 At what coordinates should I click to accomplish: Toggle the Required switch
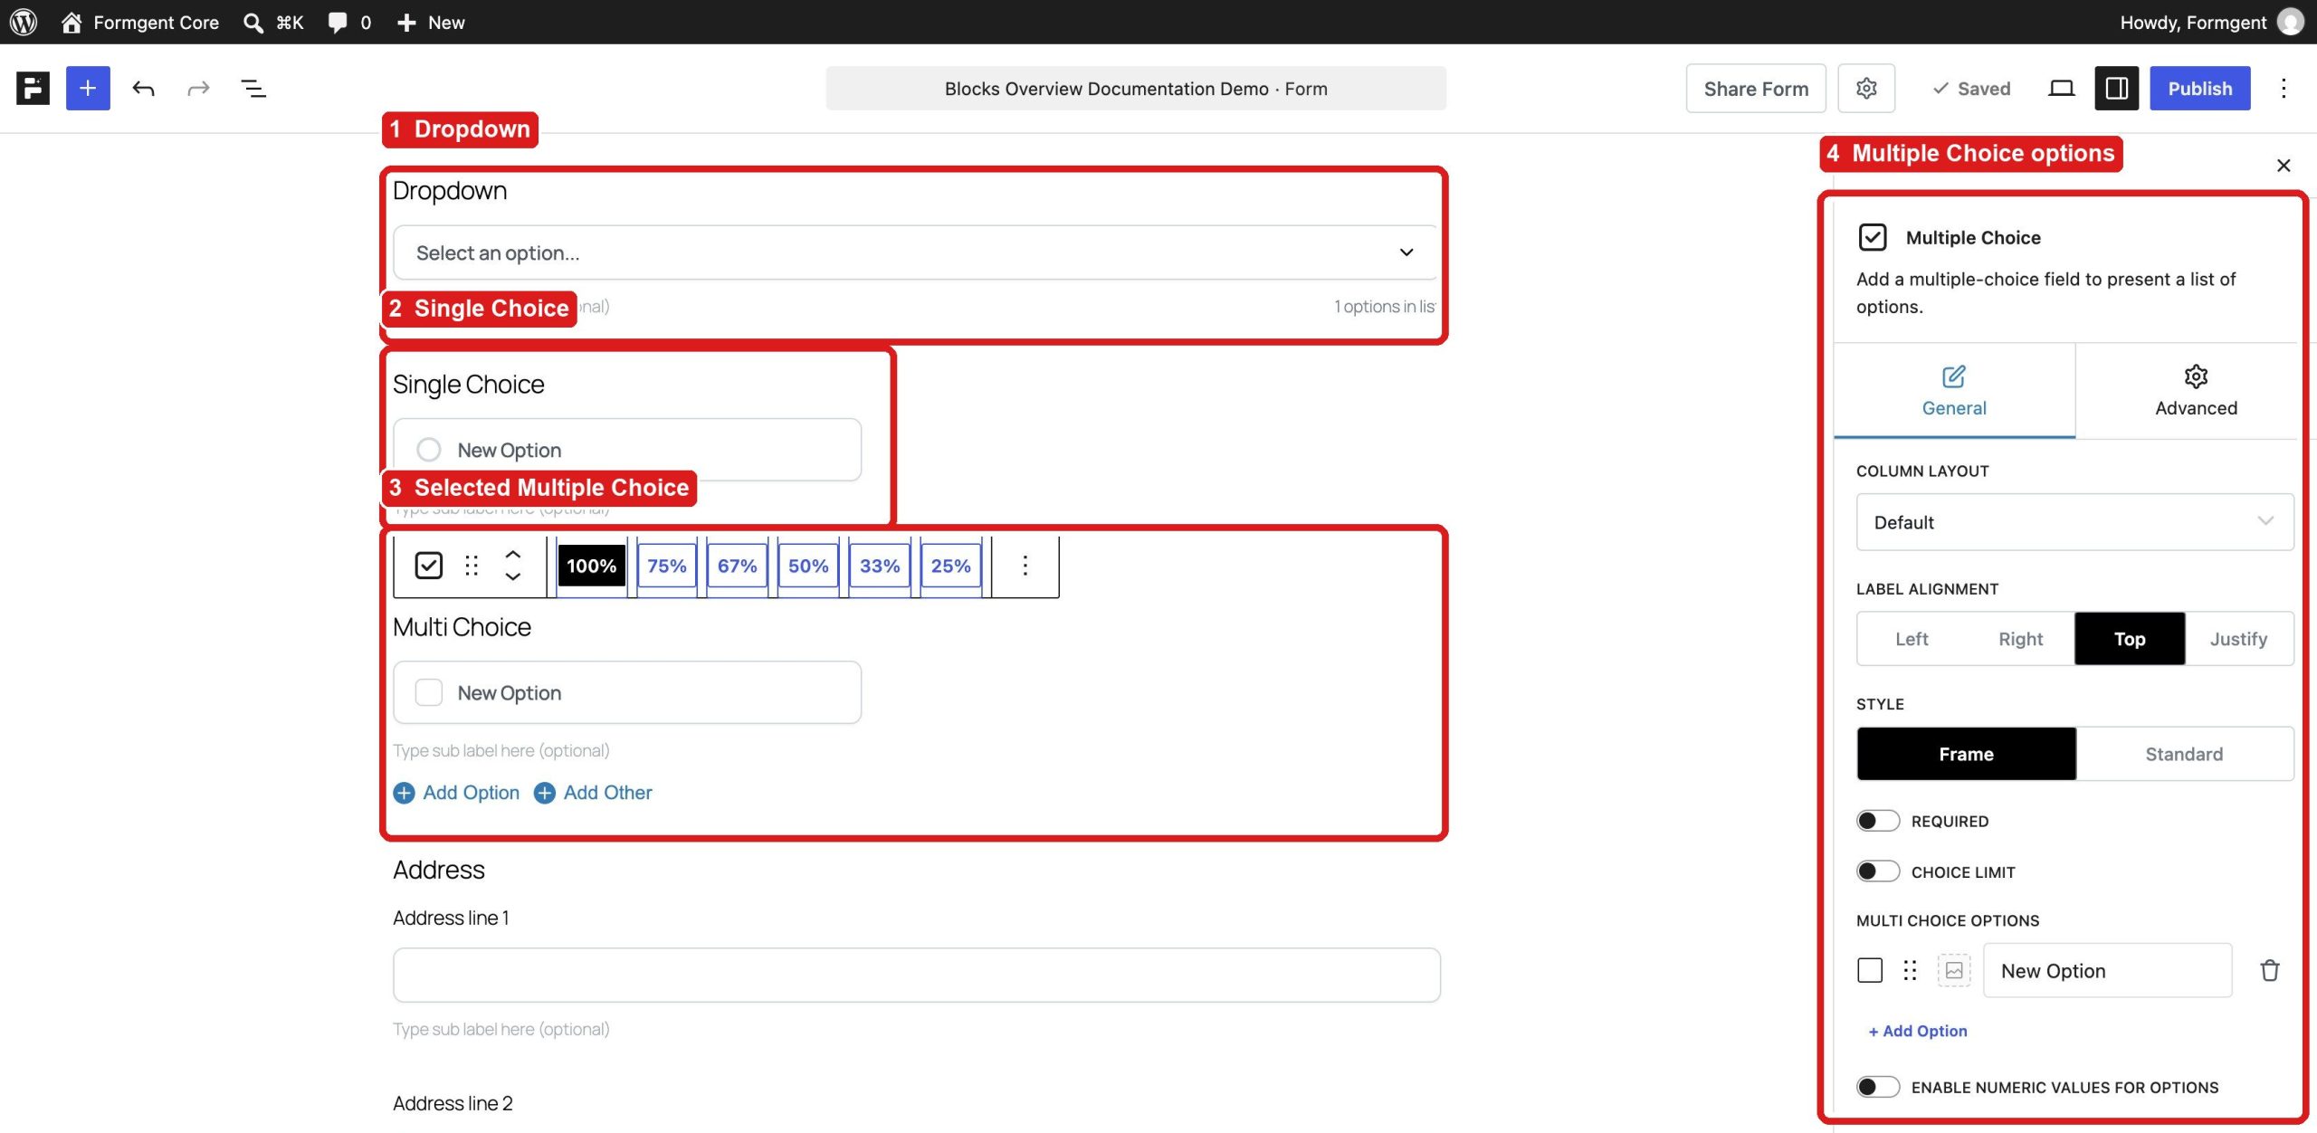1878,821
